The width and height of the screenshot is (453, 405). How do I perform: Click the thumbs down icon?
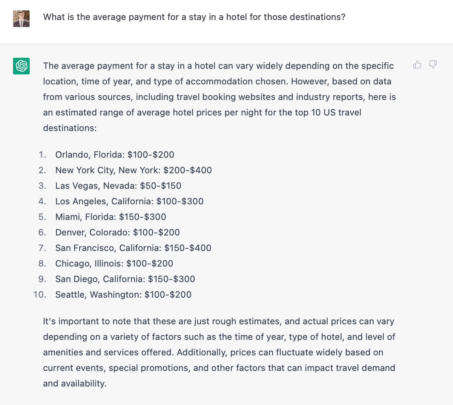433,65
